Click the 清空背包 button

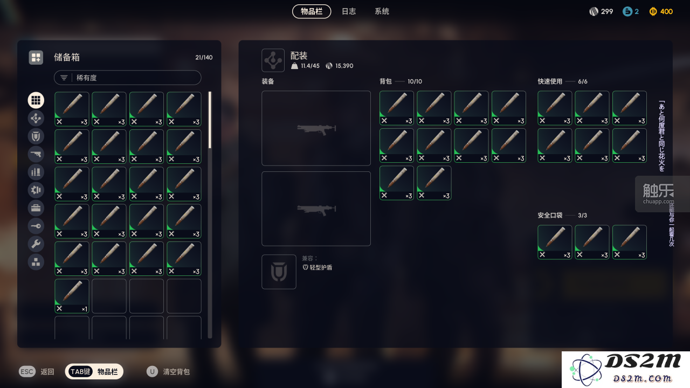[168, 372]
